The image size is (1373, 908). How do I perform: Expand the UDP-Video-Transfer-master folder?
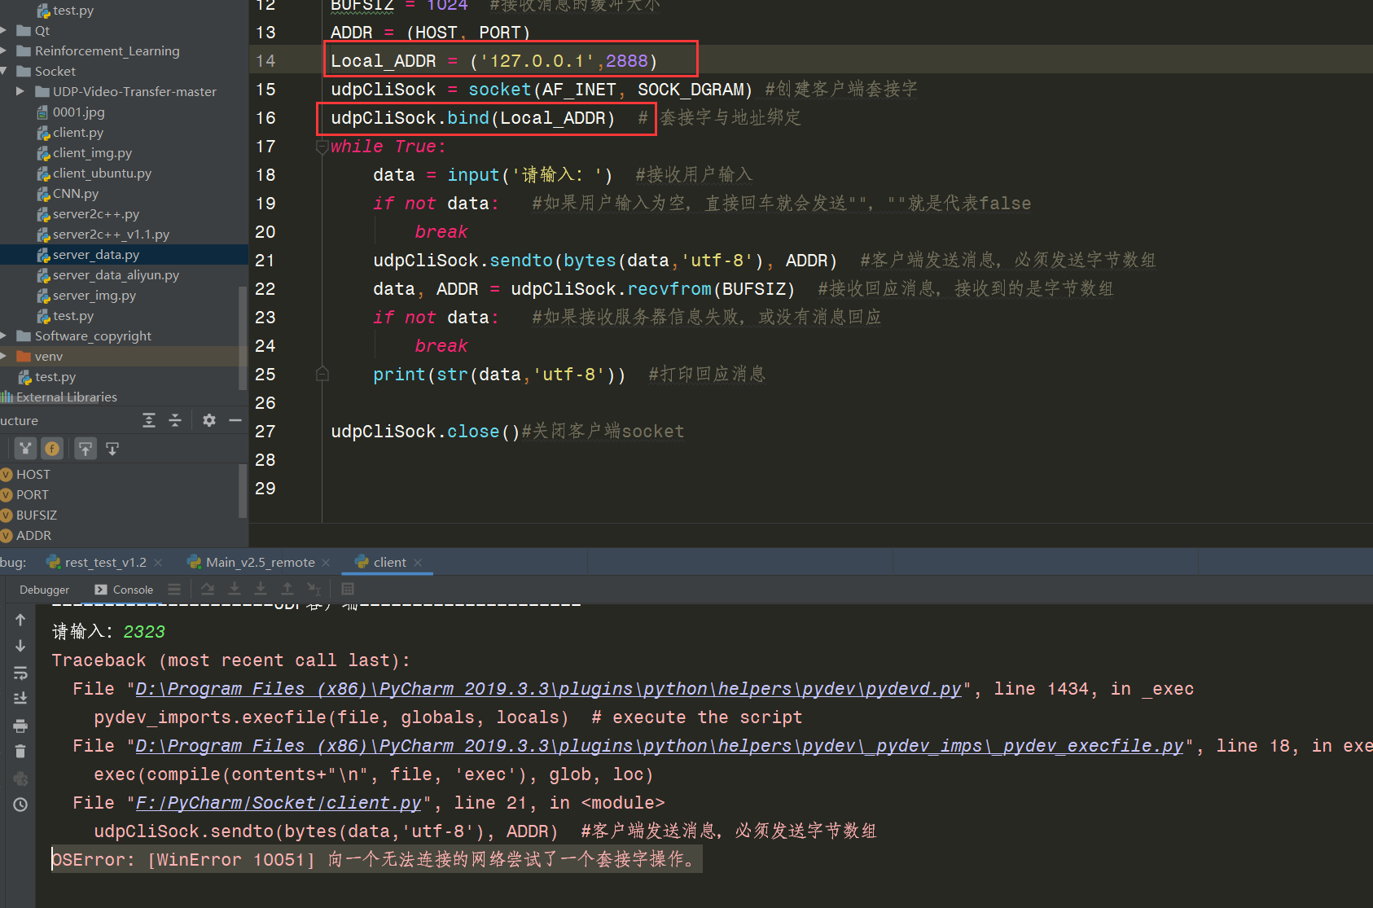21,91
